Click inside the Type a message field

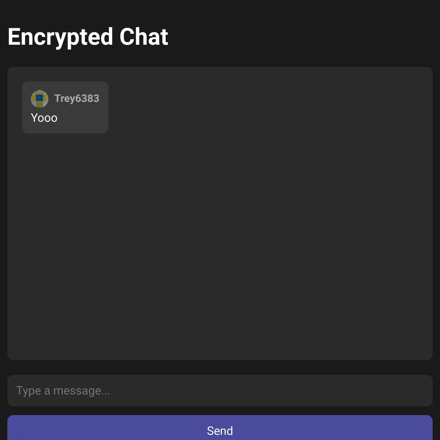pyautogui.click(x=220, y=390)
